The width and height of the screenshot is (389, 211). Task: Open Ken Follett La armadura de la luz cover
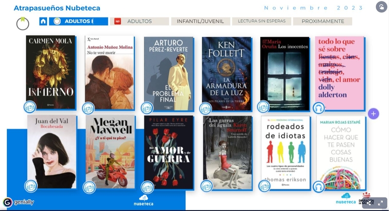[x=227, y=73]
